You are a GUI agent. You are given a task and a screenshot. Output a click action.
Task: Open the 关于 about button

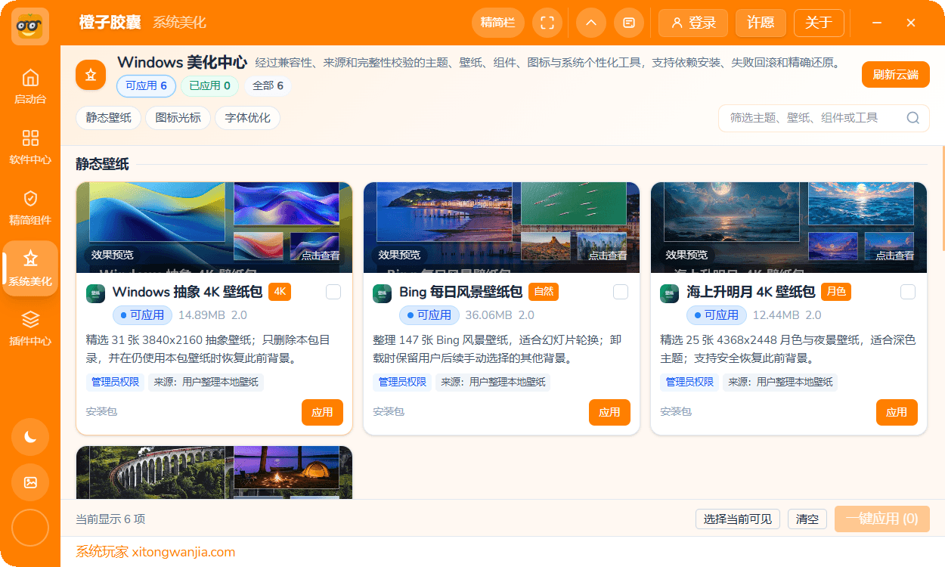pyautogui.click(x=819, y=23)
